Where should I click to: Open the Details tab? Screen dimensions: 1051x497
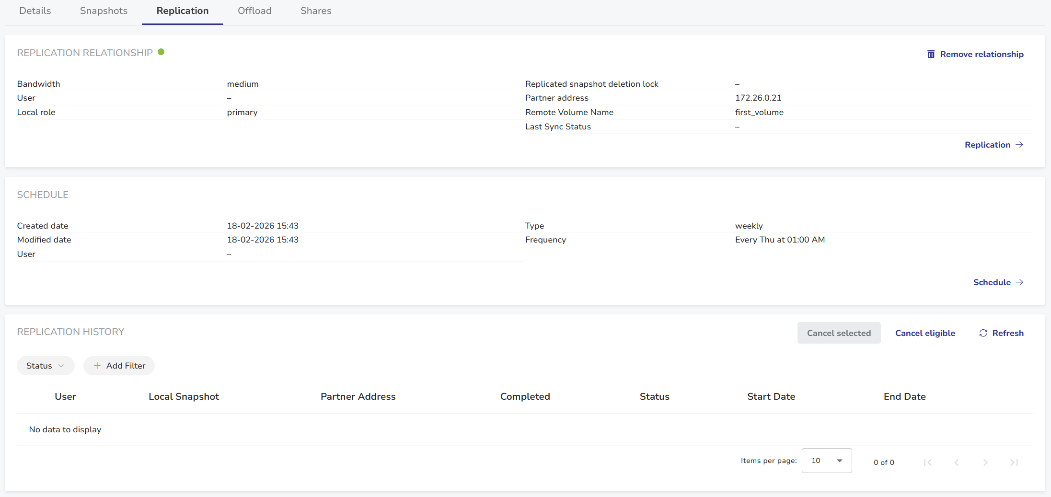[35, 11]
